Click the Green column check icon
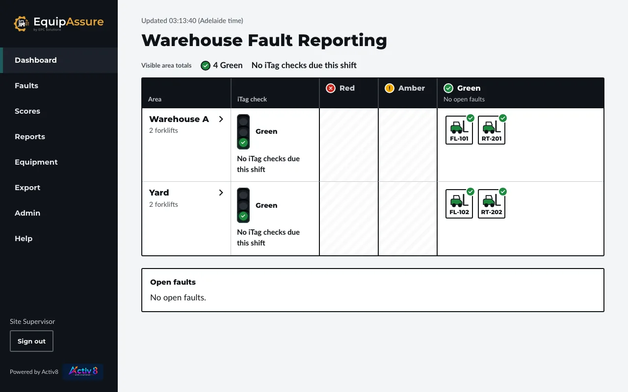This screenshot has height=392, width=628. click(448, 88)
